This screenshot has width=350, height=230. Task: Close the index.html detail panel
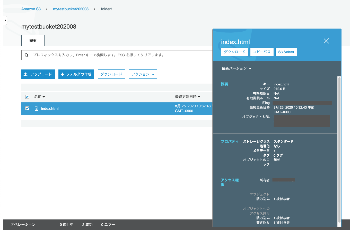tap(326, 41)
